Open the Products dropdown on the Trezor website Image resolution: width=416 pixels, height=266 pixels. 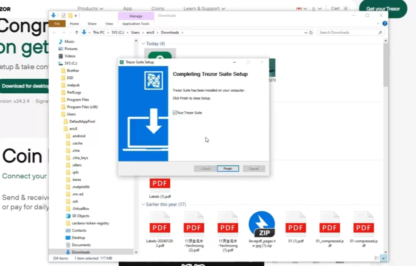click(90, 8)
